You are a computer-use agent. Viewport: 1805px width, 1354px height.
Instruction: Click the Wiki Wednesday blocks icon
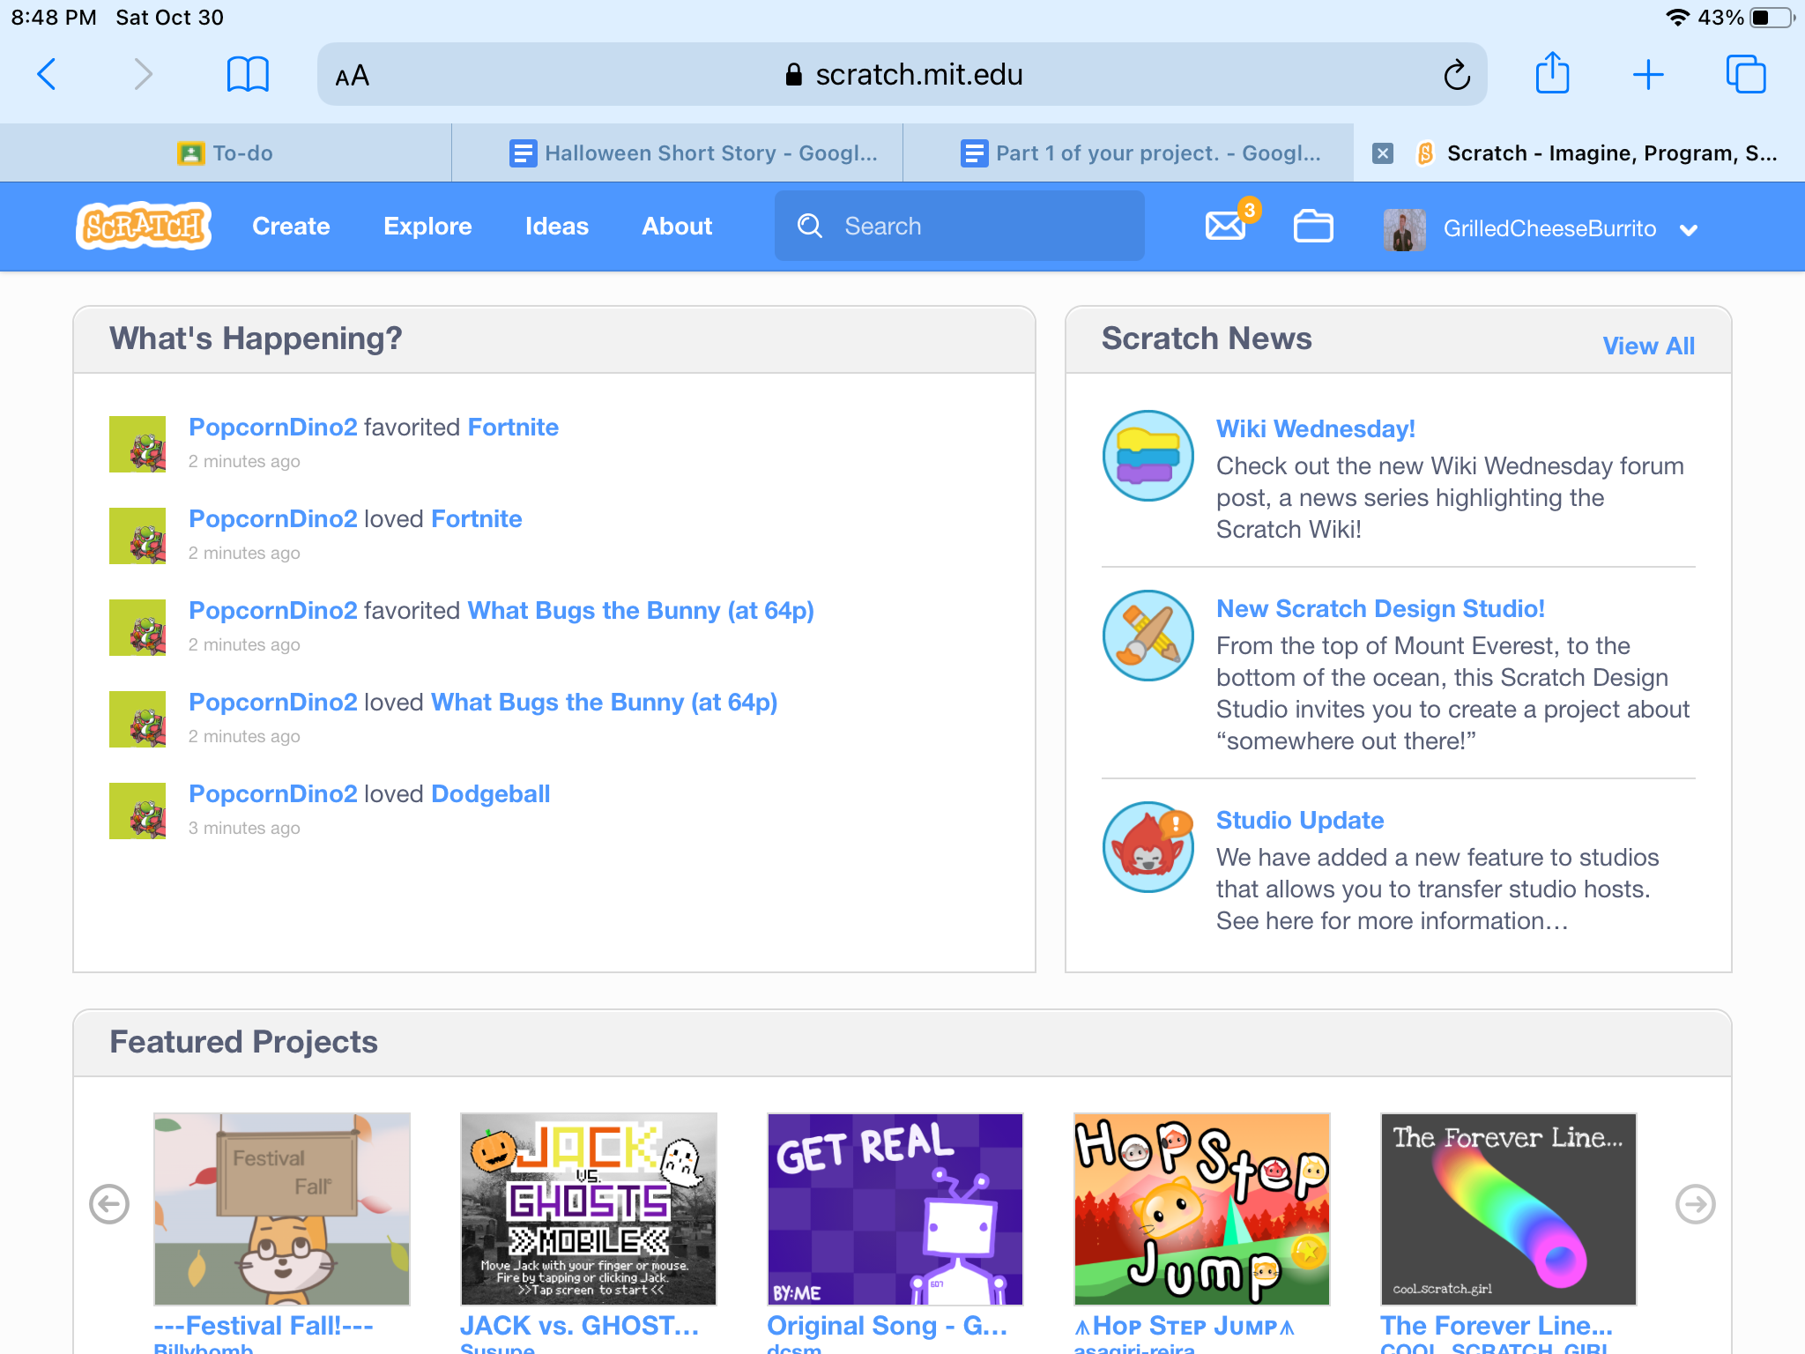coord(1148,457)
